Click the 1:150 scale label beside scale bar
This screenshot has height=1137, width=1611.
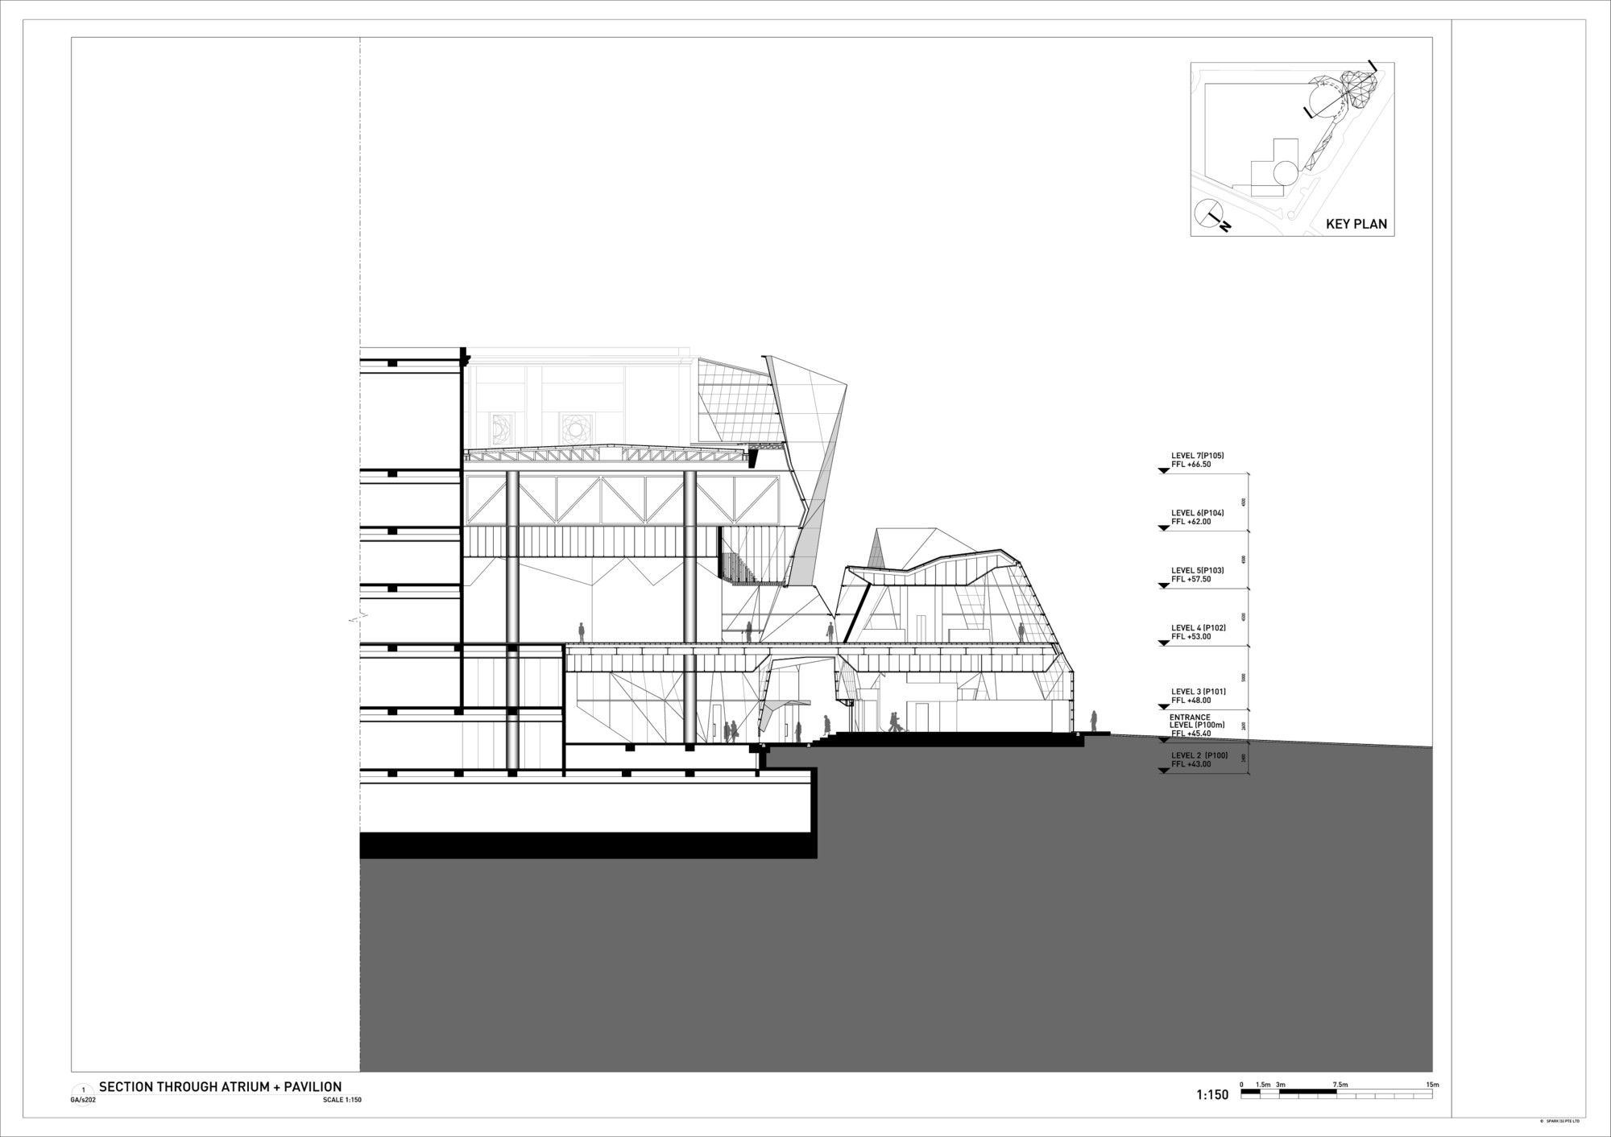pos(1212,1094)
